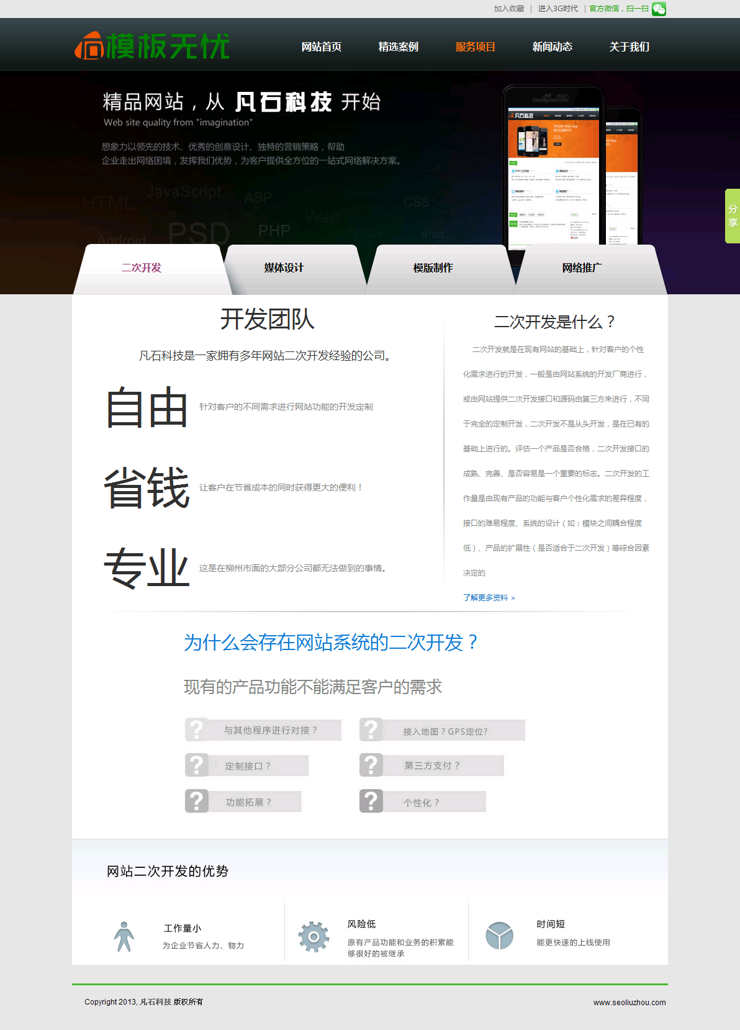Click the green WeChat QR icon
This screenshot has height=1030, width=740.
(659, 9)
